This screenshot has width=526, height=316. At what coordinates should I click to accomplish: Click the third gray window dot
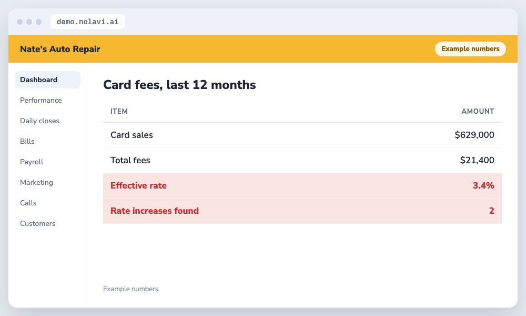(x=38, y=22)
